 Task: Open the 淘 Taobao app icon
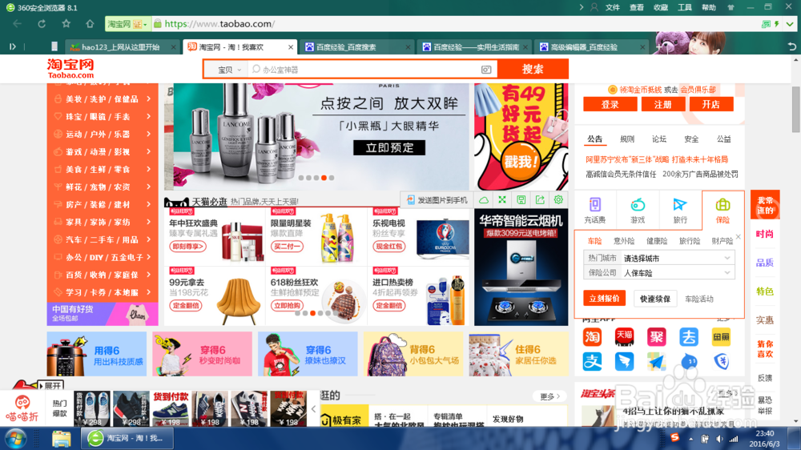592,337
